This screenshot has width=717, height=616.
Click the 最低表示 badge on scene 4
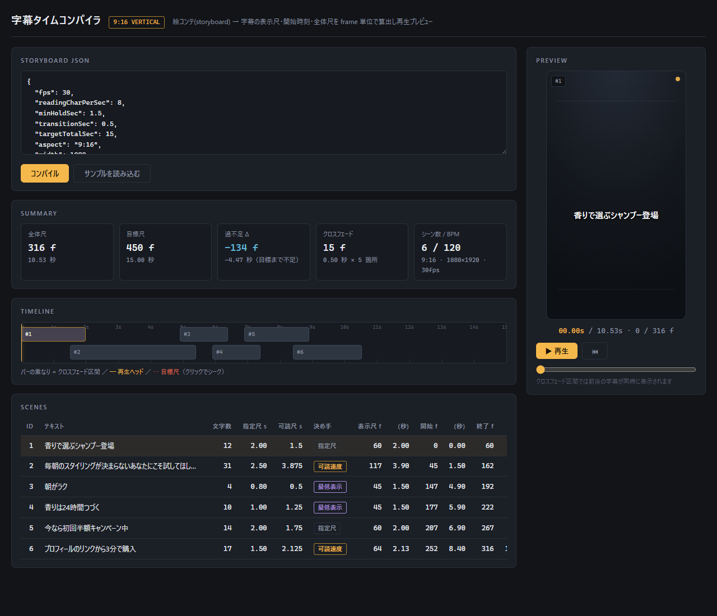[x=330, y=507]
